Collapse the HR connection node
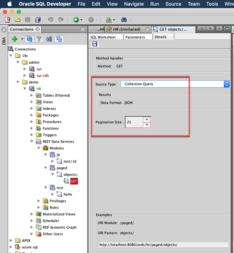Image resolution: width=234 pixels, height=253 pixels. (x=25, y=89)
